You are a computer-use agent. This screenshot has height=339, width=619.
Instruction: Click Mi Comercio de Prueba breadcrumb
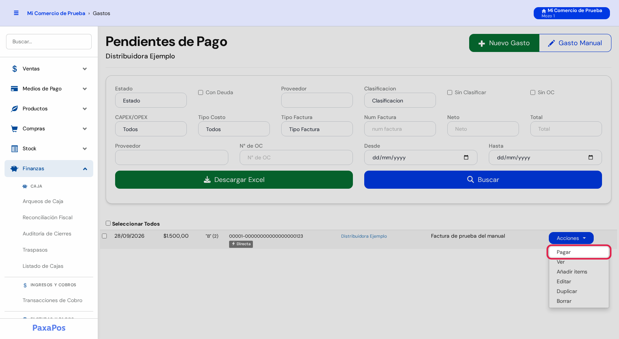coord(56,13)
